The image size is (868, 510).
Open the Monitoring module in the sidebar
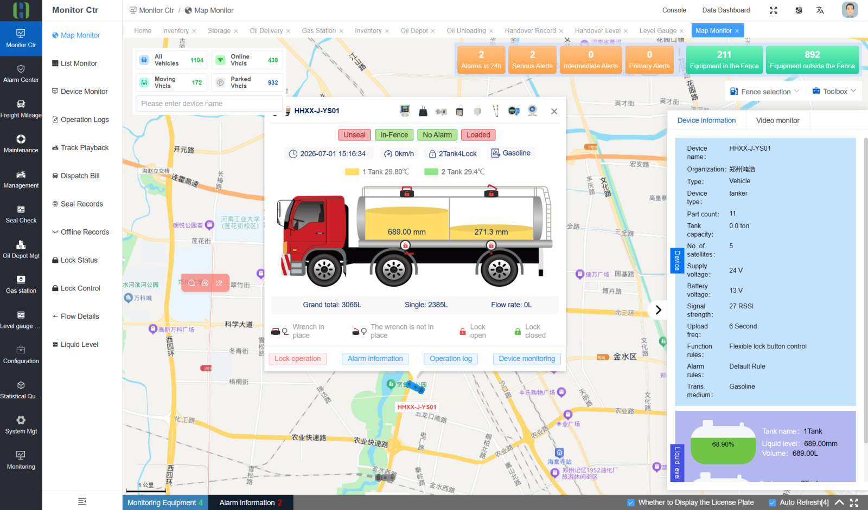click(x=21, y=460)
